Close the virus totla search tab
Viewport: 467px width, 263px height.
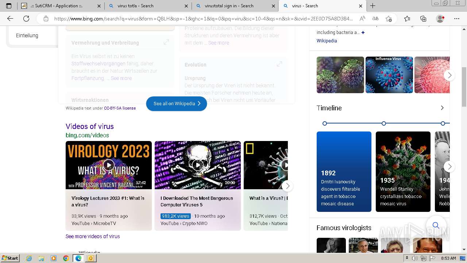tap(186, 6)
